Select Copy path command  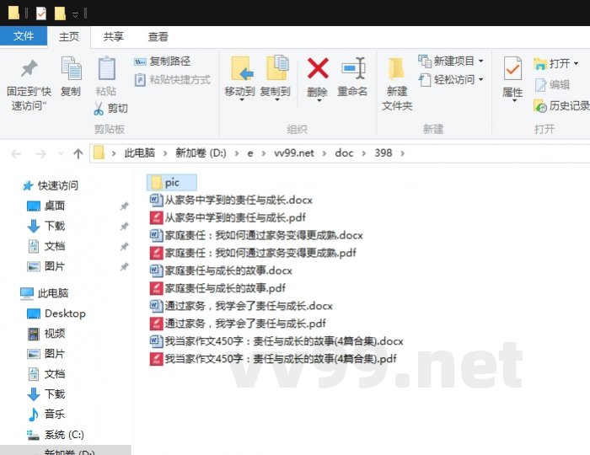[x=162, y=62]
